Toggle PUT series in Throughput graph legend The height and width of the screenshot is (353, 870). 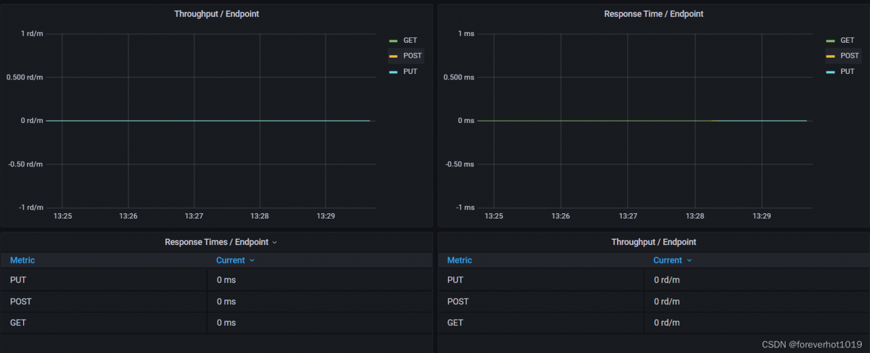point(410,71)
